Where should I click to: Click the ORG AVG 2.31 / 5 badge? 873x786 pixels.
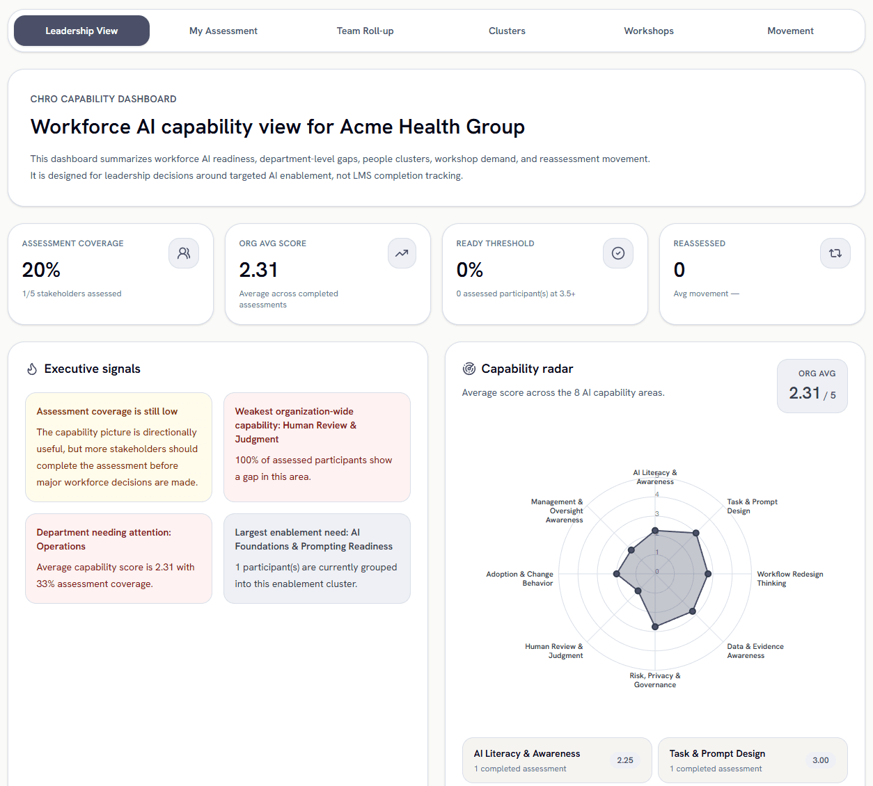(812, 386)
